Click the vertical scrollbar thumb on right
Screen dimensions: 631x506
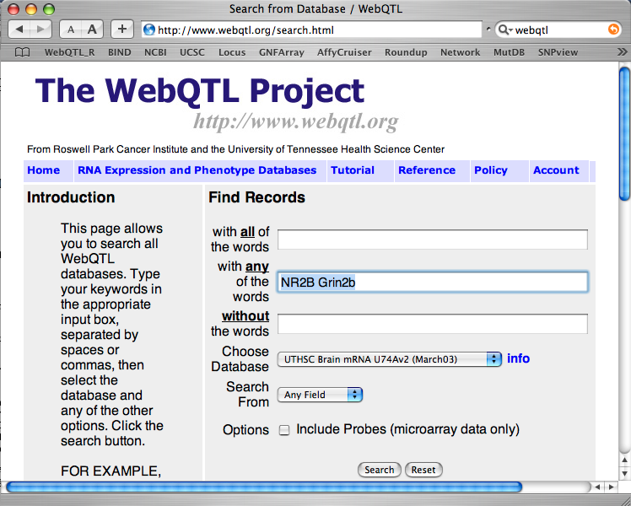(x=624, y=135)
